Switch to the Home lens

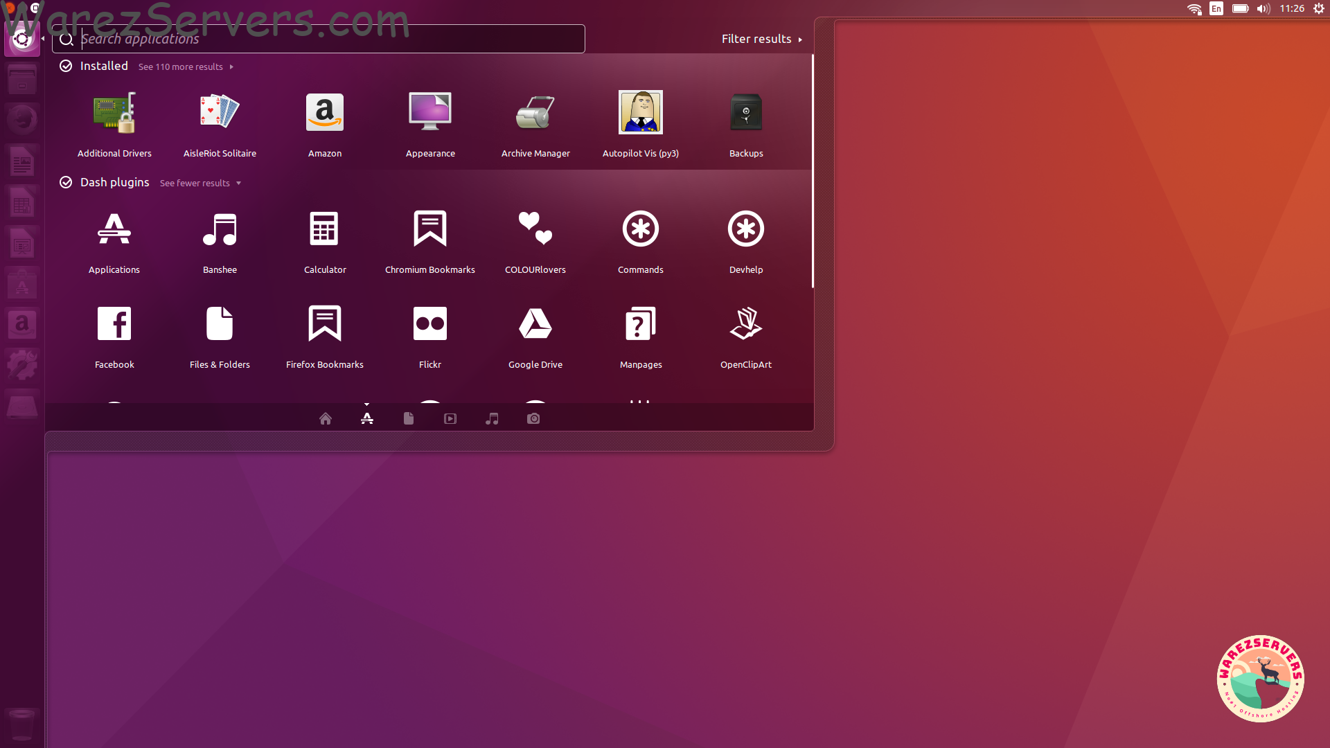(x=326, y=418)
